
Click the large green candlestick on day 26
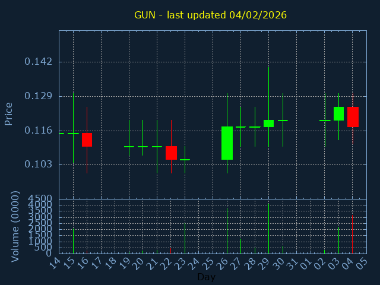point(227,143)
